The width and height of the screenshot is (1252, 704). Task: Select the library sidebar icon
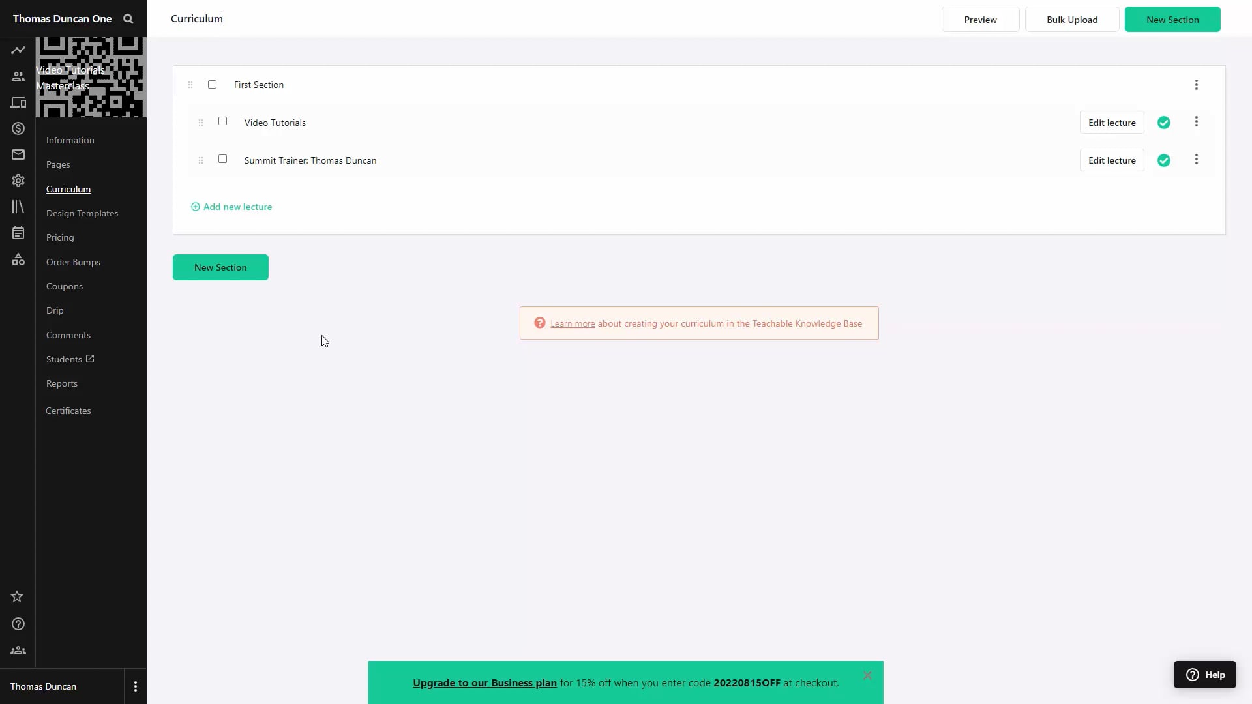click(18, 207)
